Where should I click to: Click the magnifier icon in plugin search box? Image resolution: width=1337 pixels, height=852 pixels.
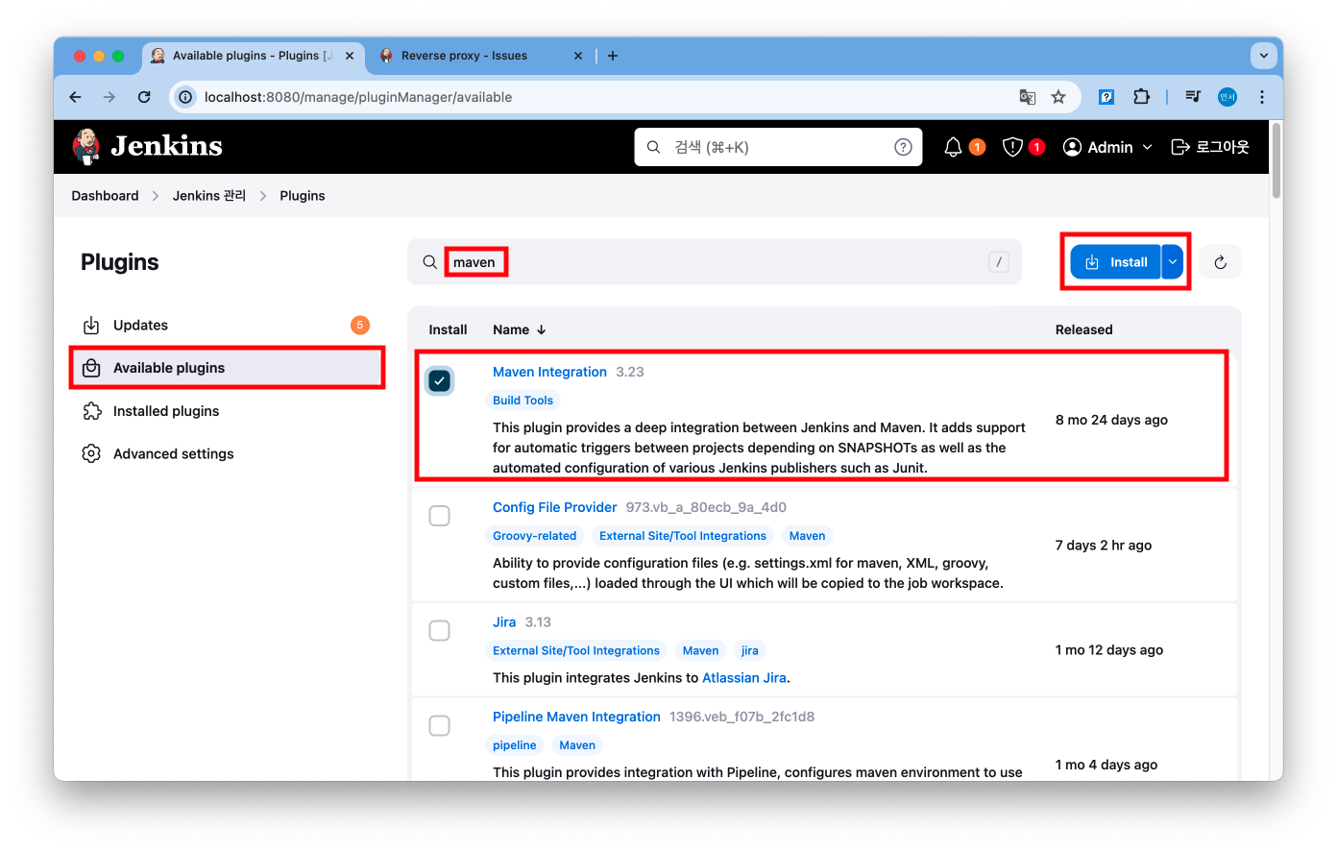tap(430, 262)
